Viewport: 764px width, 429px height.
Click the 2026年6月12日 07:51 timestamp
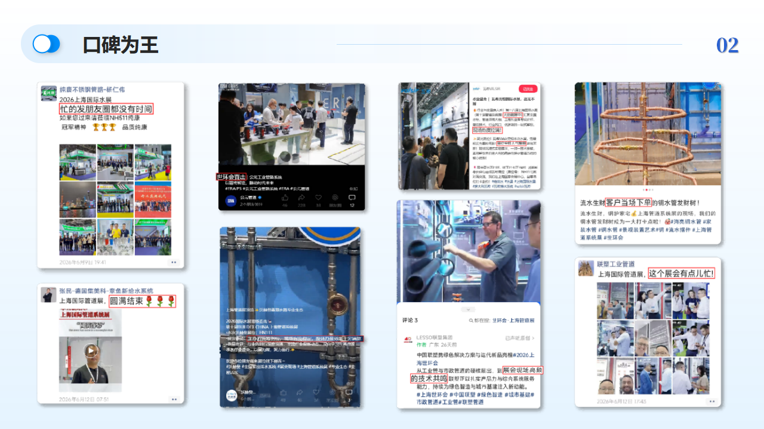84,399
